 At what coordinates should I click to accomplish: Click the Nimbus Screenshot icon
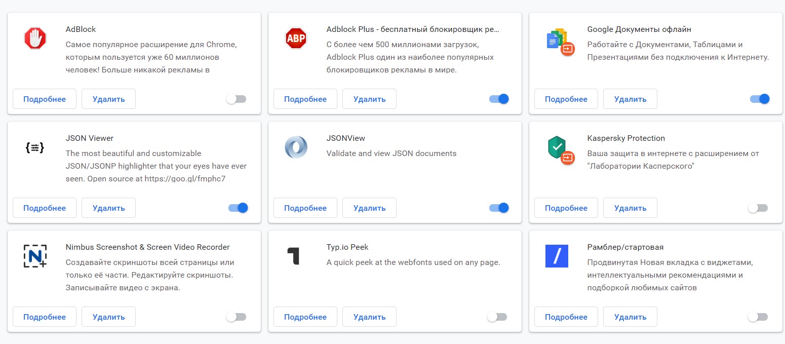35,256
